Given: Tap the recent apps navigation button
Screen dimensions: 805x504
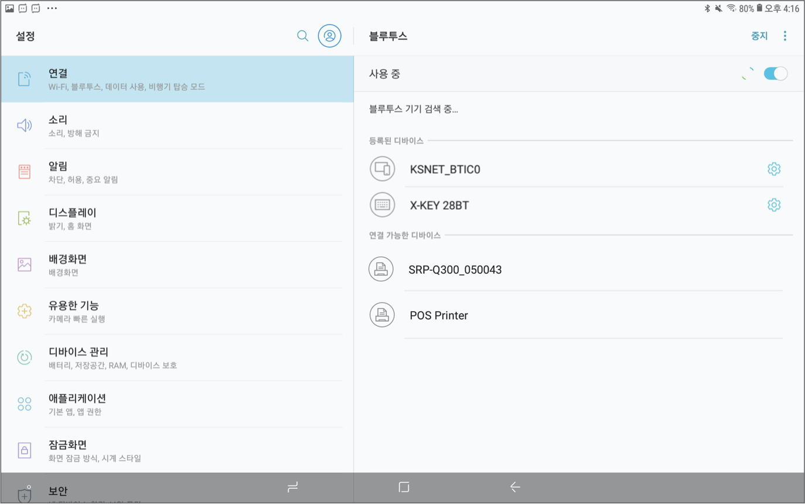Looking at the screenshot, I should tap(293, 487).
